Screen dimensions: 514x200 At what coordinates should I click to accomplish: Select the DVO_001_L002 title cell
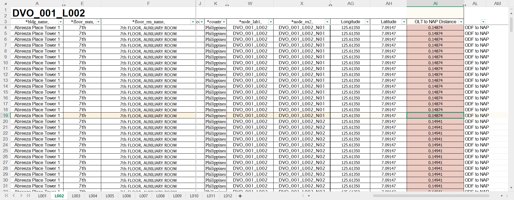coord(103,13)
